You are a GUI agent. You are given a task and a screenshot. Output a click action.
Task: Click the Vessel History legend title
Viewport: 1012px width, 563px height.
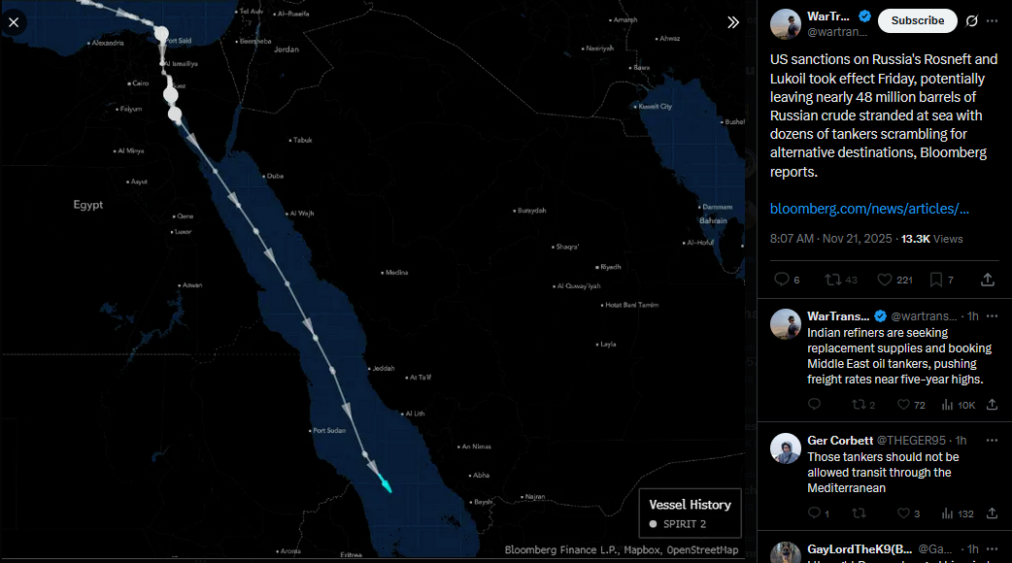click(x=690, y=505)
